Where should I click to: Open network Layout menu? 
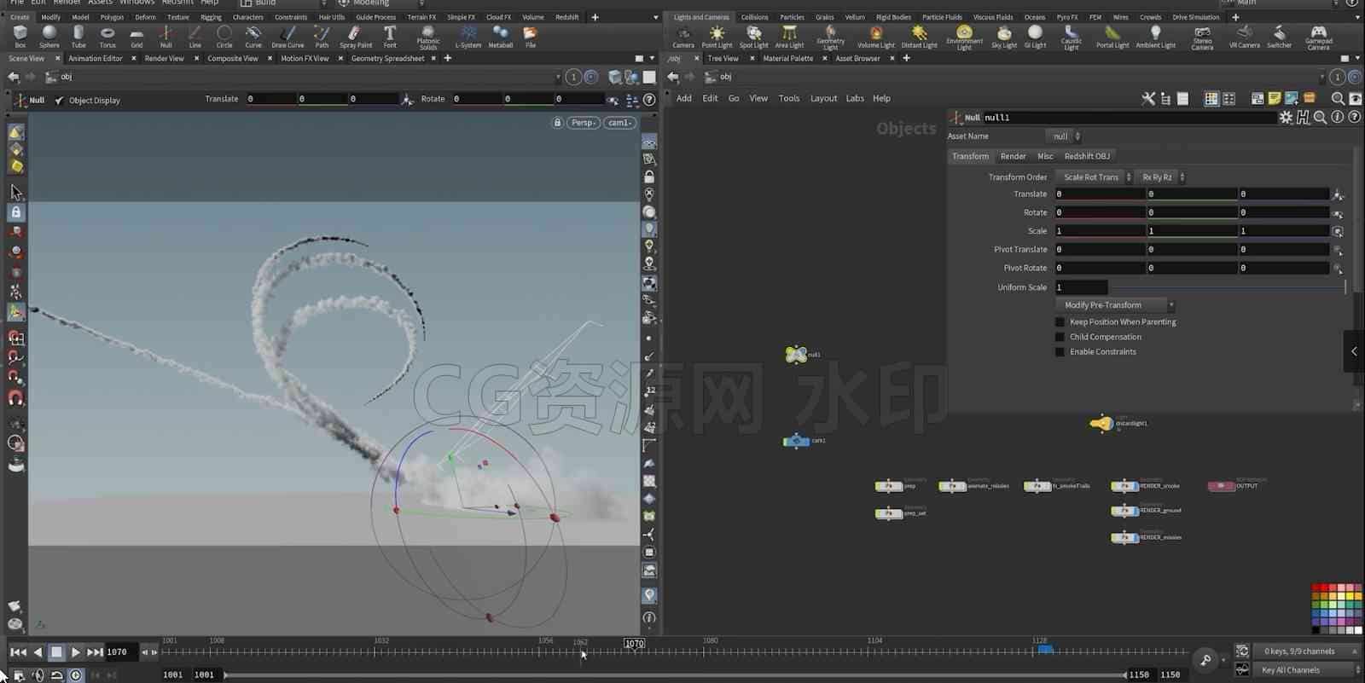coord(823,99)
